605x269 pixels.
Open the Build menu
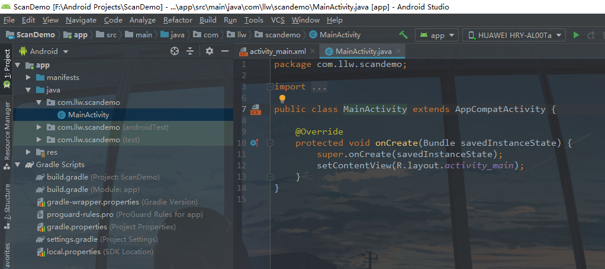pos(208,20)
